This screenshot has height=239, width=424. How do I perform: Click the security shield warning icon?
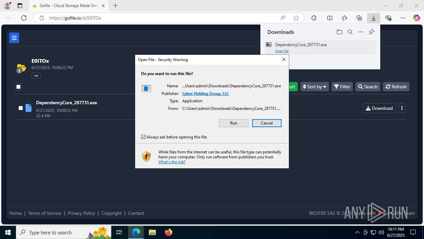tap(146, 156)
